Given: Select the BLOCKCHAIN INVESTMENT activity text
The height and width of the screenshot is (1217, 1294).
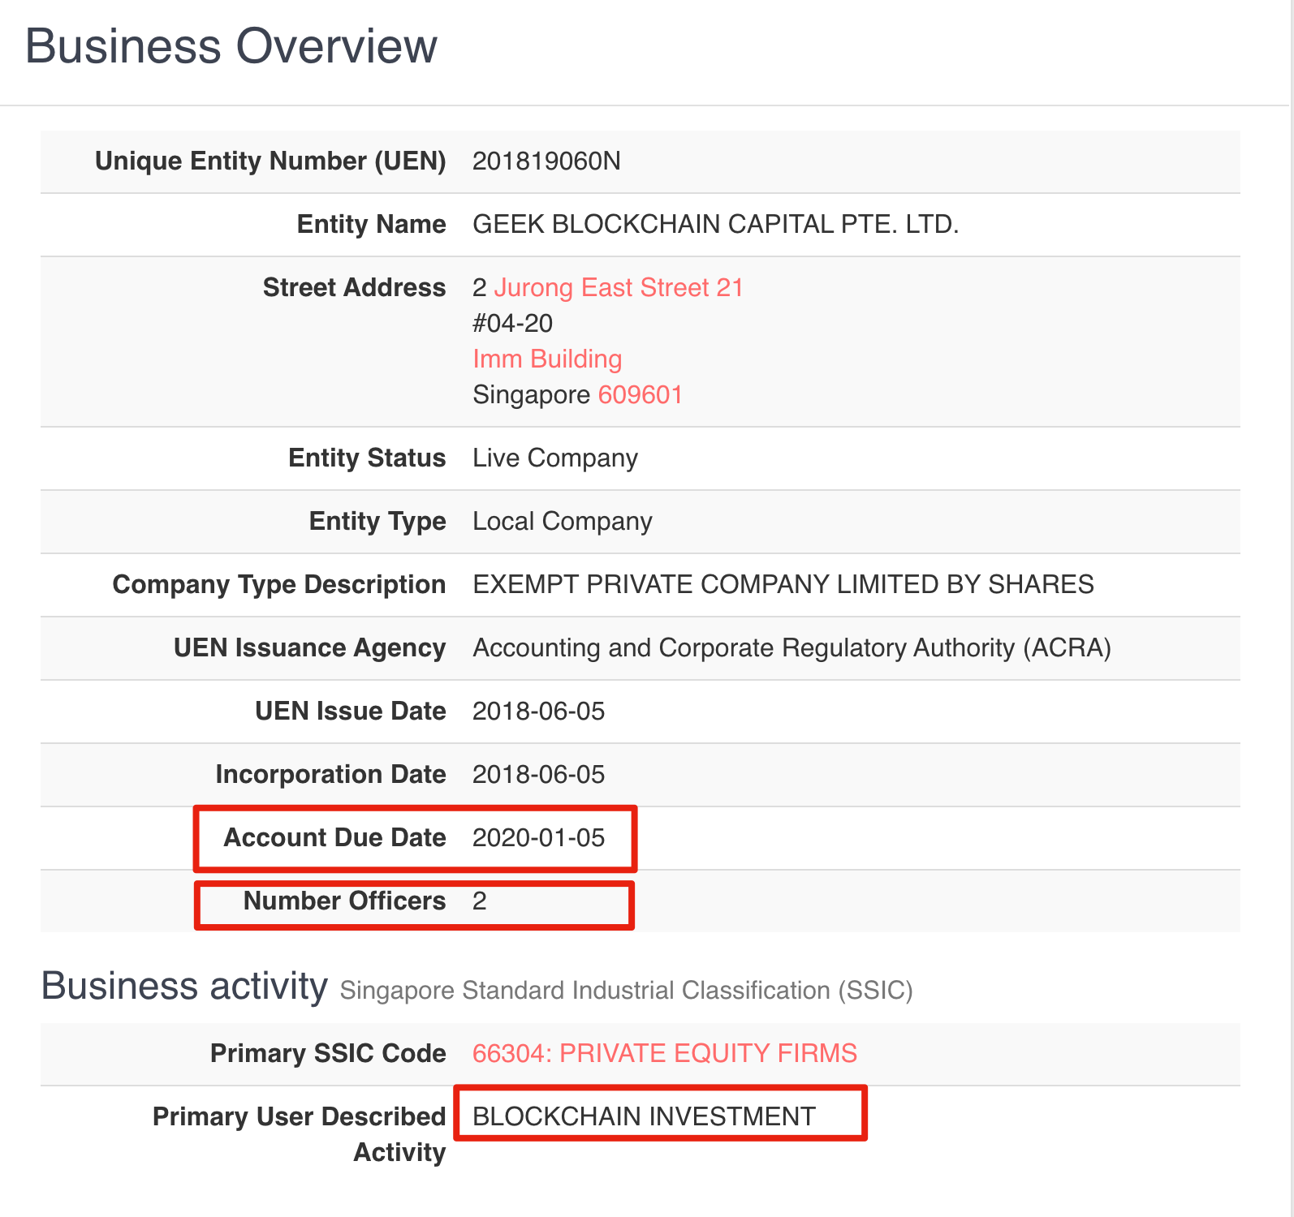Looking at the screenshot, I should click(644, 1117).
